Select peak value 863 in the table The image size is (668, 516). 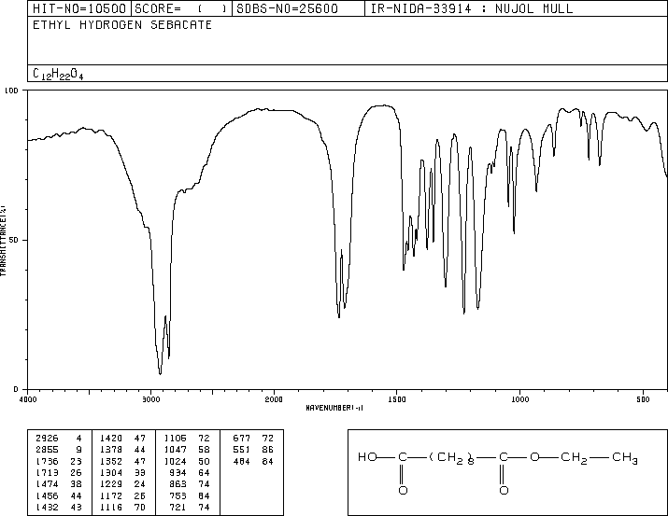click(x=178, y=484)
